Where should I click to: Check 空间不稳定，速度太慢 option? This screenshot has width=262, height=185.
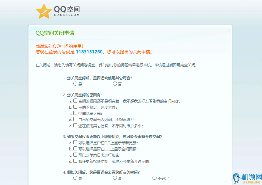pyautogui.click(x=75, y=107)
